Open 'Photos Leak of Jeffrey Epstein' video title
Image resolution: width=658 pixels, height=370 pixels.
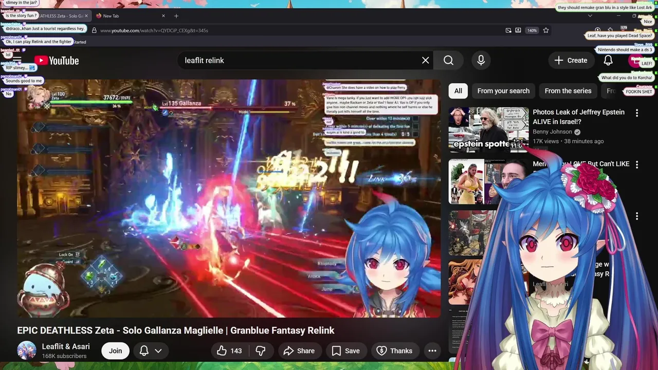[x=579, y=117]
